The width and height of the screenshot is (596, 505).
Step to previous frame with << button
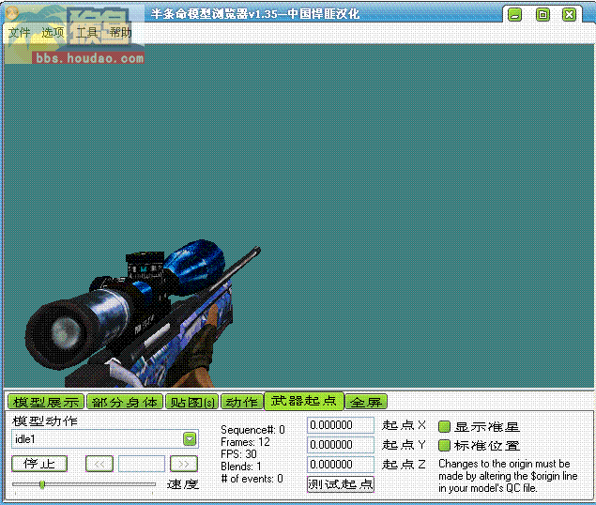click(99, 464)
